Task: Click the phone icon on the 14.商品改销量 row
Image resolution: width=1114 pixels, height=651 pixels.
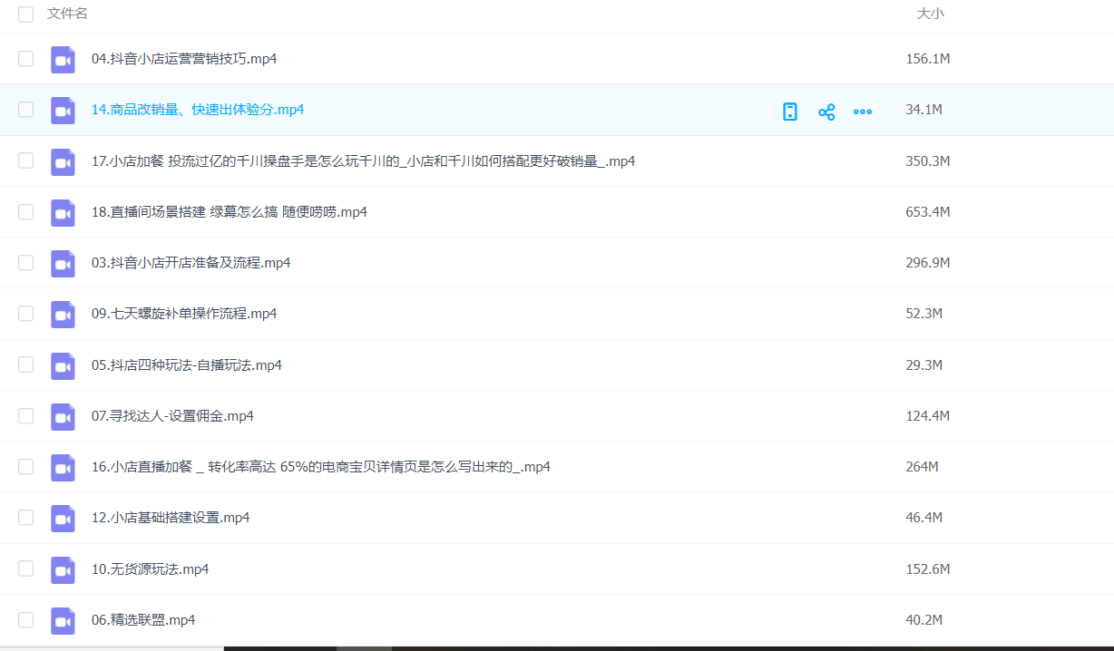Action: [790, 112]
